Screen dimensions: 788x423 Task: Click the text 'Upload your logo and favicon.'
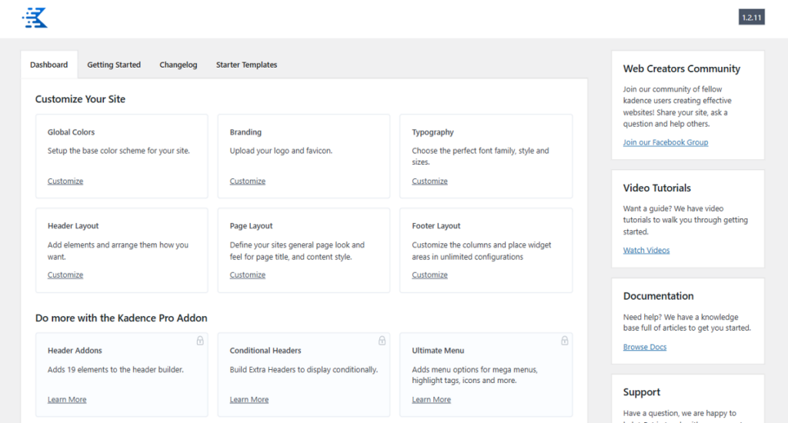281,151
